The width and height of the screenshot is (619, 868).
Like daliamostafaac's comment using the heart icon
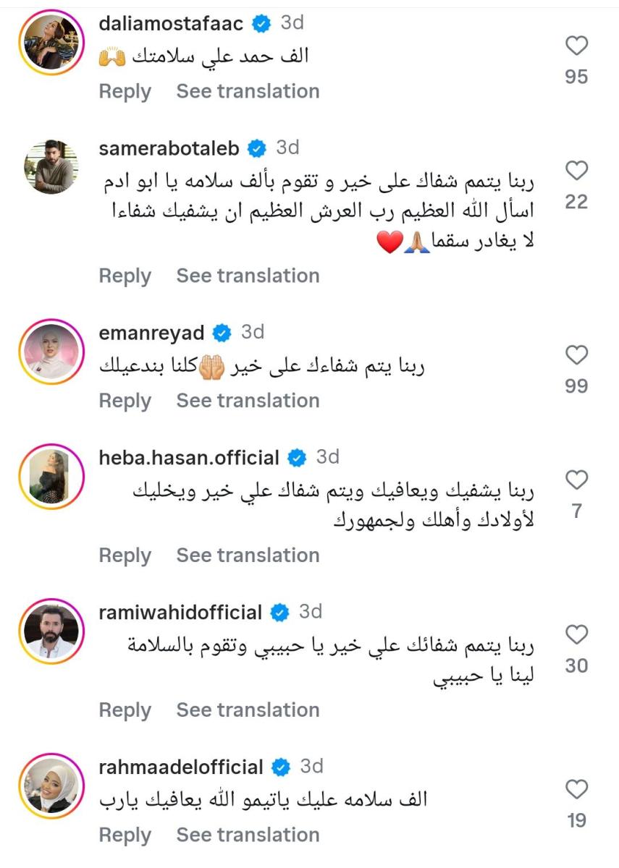(x=576, y=46)
